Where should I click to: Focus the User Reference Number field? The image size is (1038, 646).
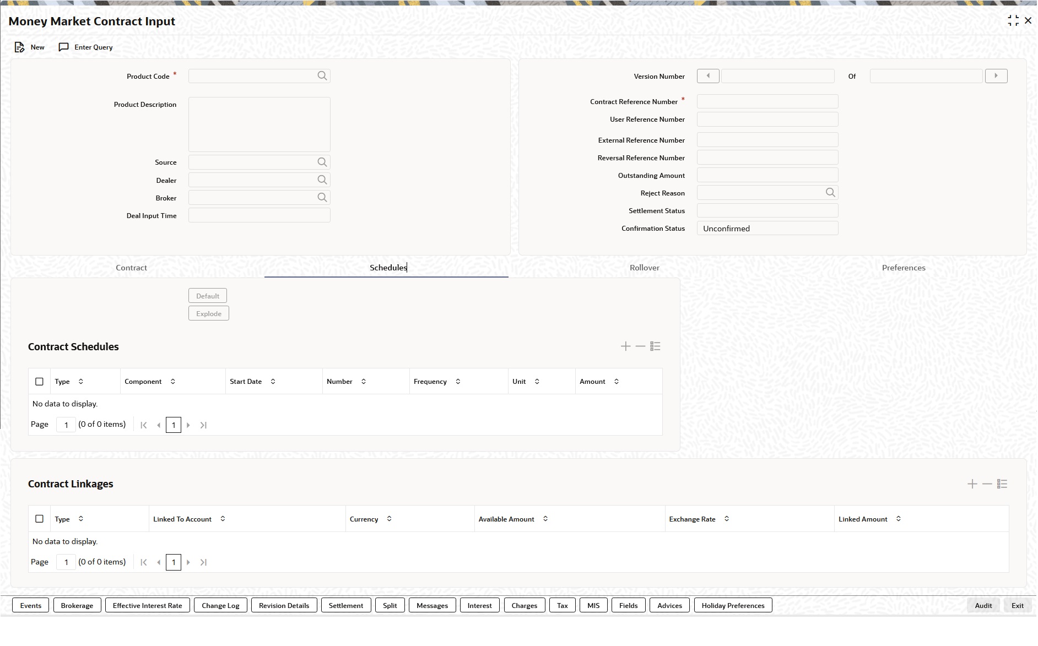767,119
